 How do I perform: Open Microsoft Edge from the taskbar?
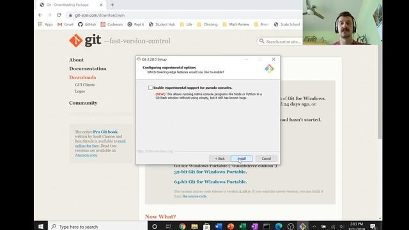coord(279,227)
